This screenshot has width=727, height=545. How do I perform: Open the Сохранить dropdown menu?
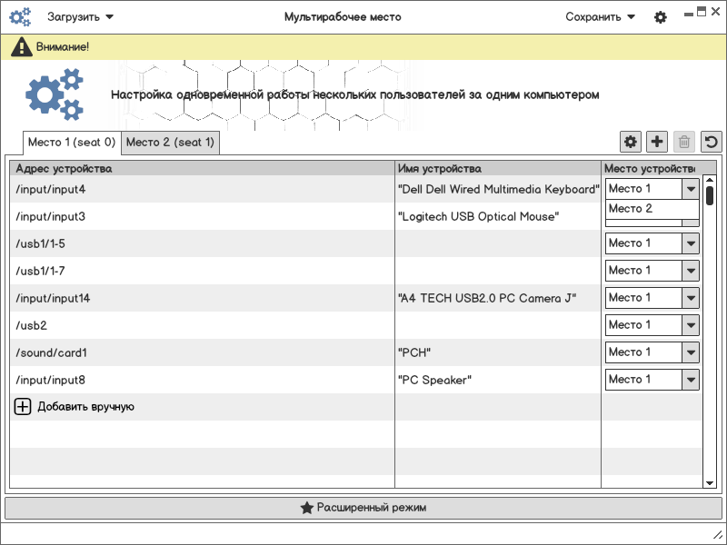tap(600, 17)
